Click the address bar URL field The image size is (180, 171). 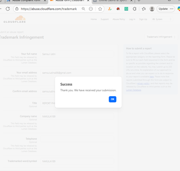[x=49, y=9]
